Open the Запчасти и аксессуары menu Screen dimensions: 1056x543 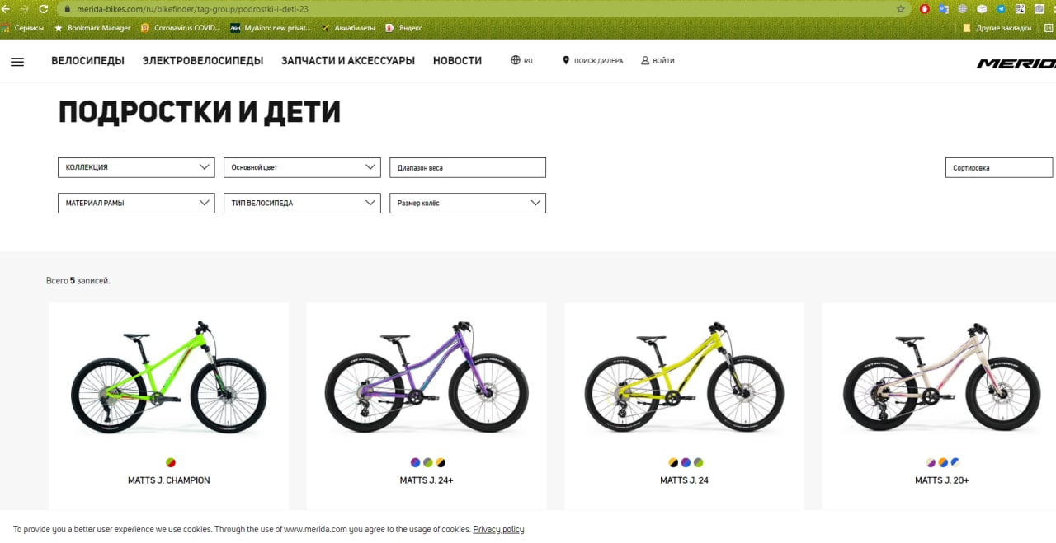(x=348, y=61)
